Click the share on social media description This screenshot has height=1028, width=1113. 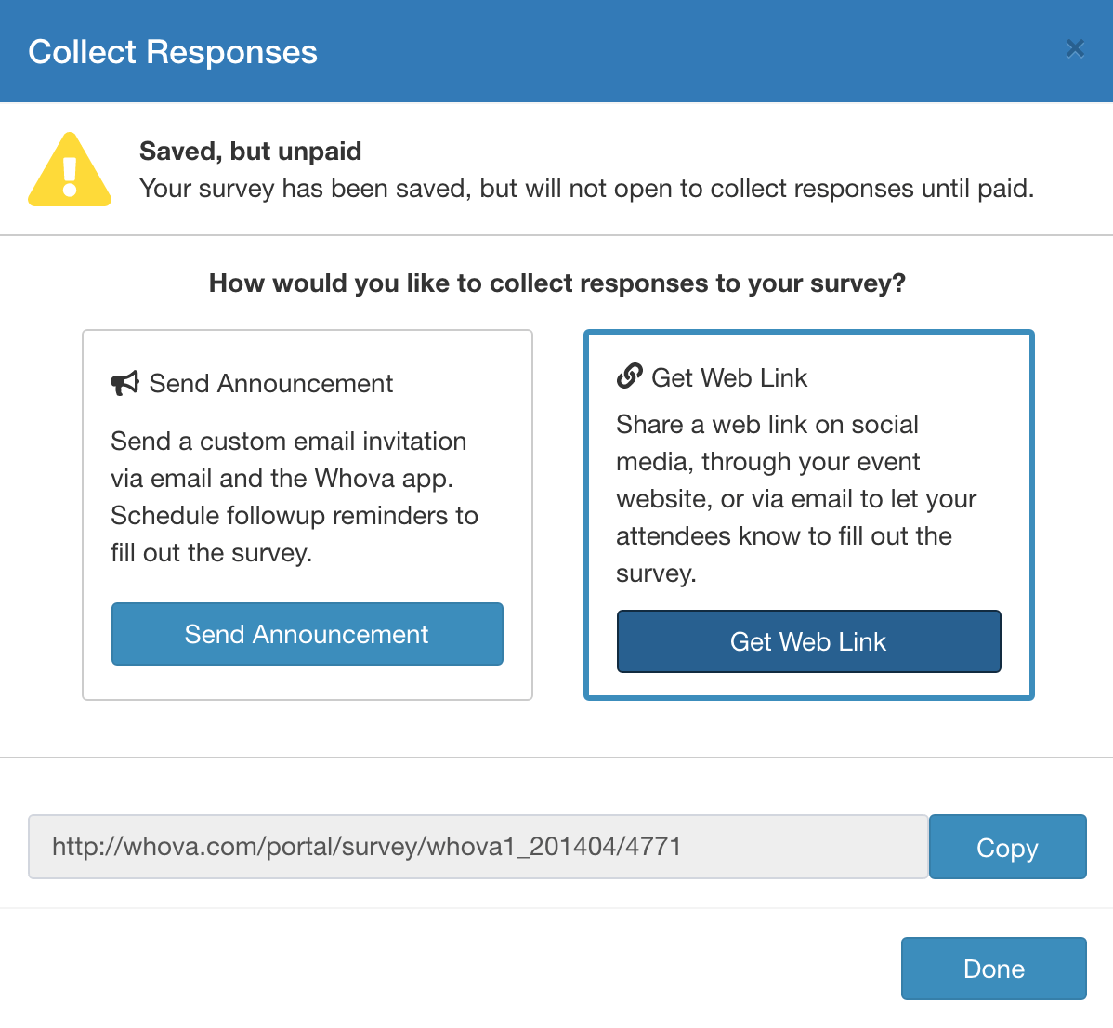point(796,498)
